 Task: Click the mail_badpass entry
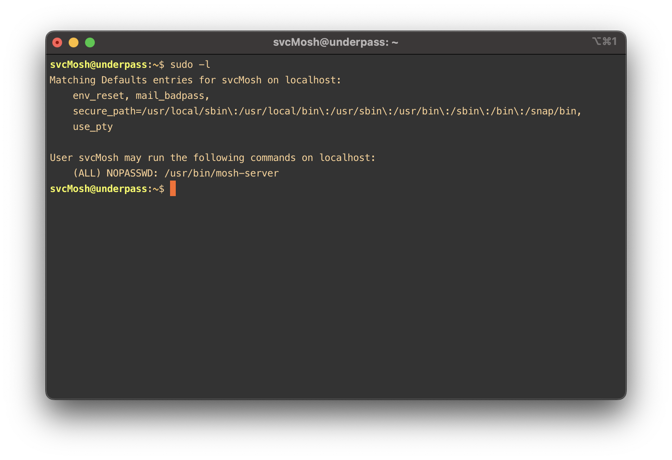pos(170,96)
